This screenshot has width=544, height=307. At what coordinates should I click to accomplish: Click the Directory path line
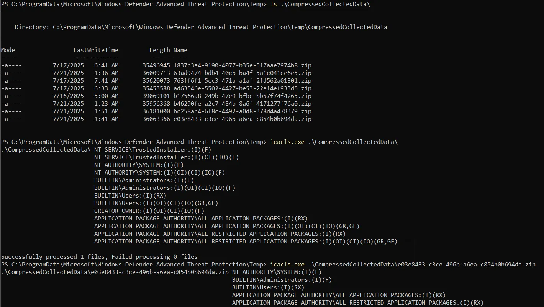pyautogui.click(x=201, y=27)
